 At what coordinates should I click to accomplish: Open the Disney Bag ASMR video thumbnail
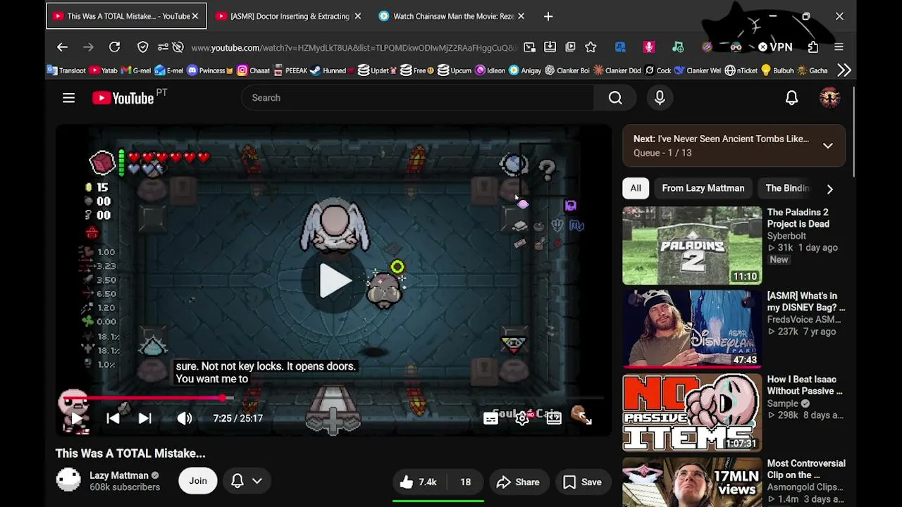(x=692, y=328)
